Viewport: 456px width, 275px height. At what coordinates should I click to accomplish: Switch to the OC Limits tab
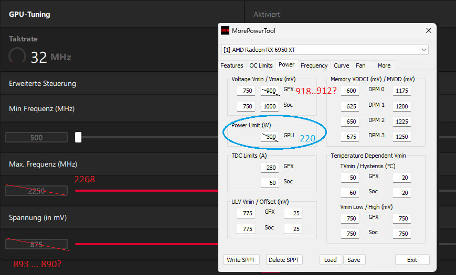coord(261,65)
